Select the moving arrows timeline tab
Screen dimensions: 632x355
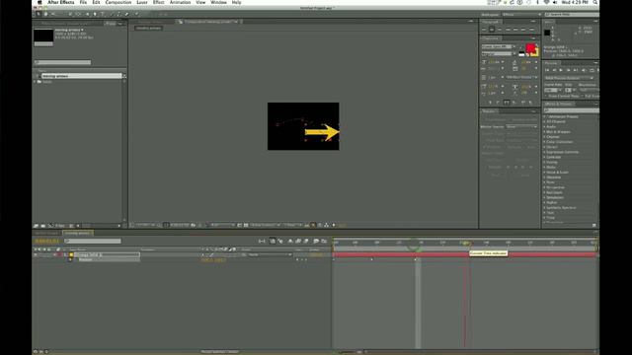coord(77,233)
